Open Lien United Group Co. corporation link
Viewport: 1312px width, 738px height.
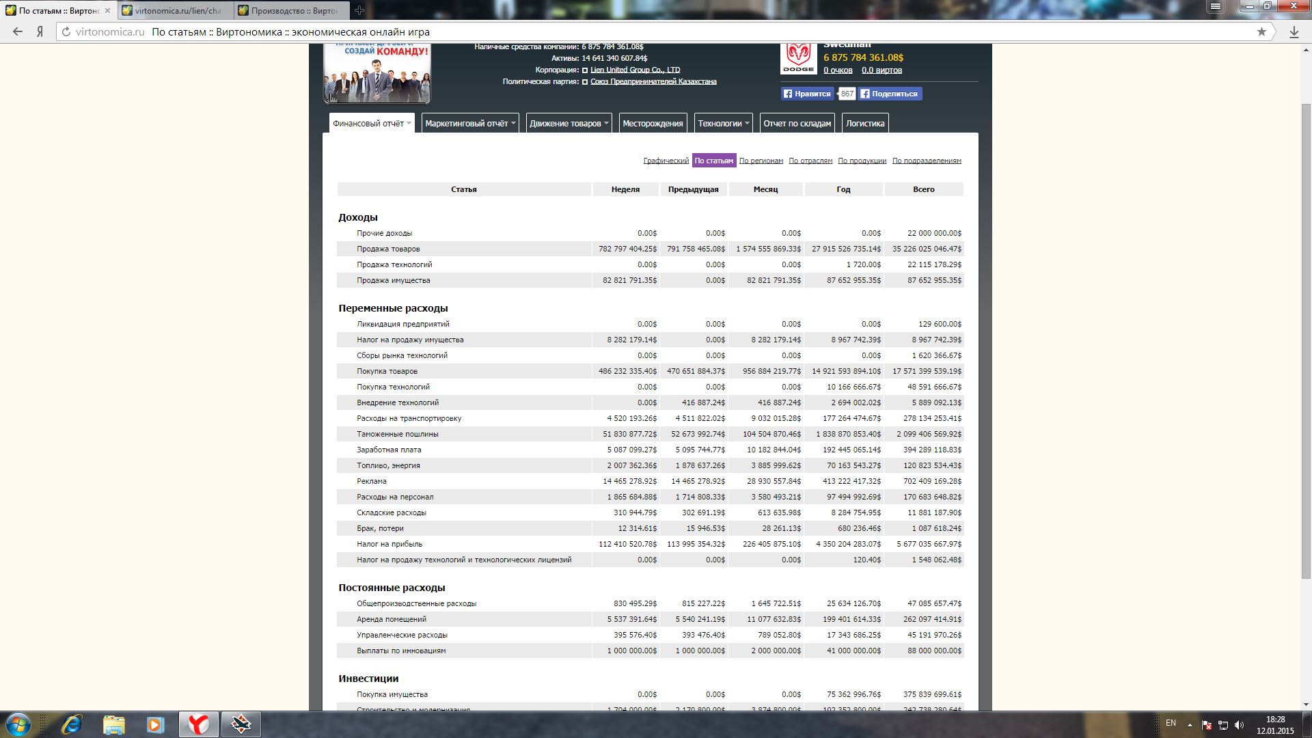click(x=635, y=70)
